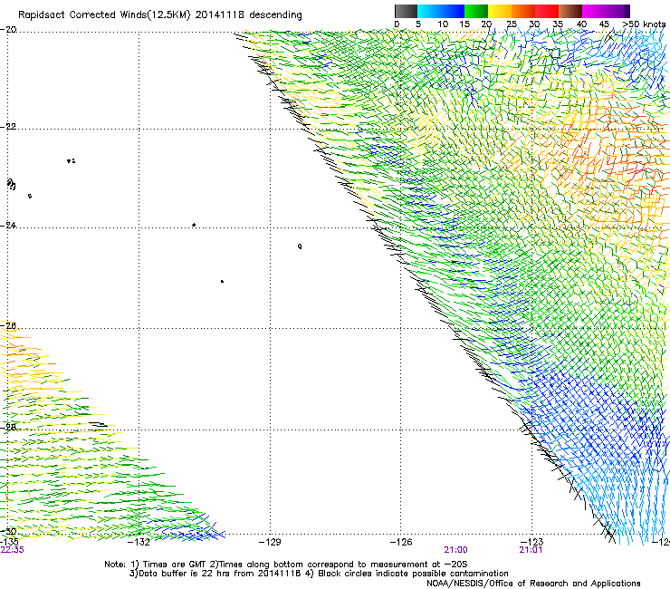Click the cyan 5-10 knots legend segment
The width and height of the screenshot is (670, 589).
pos(429,11)
